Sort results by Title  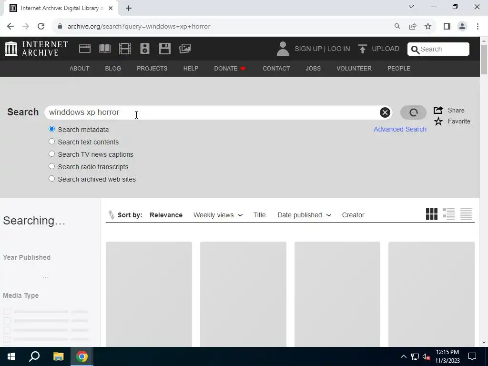(x=259, y=215)
